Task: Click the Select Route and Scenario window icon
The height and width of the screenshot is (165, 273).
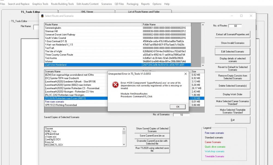Action: pyautogui.click(x=42, y=16)
